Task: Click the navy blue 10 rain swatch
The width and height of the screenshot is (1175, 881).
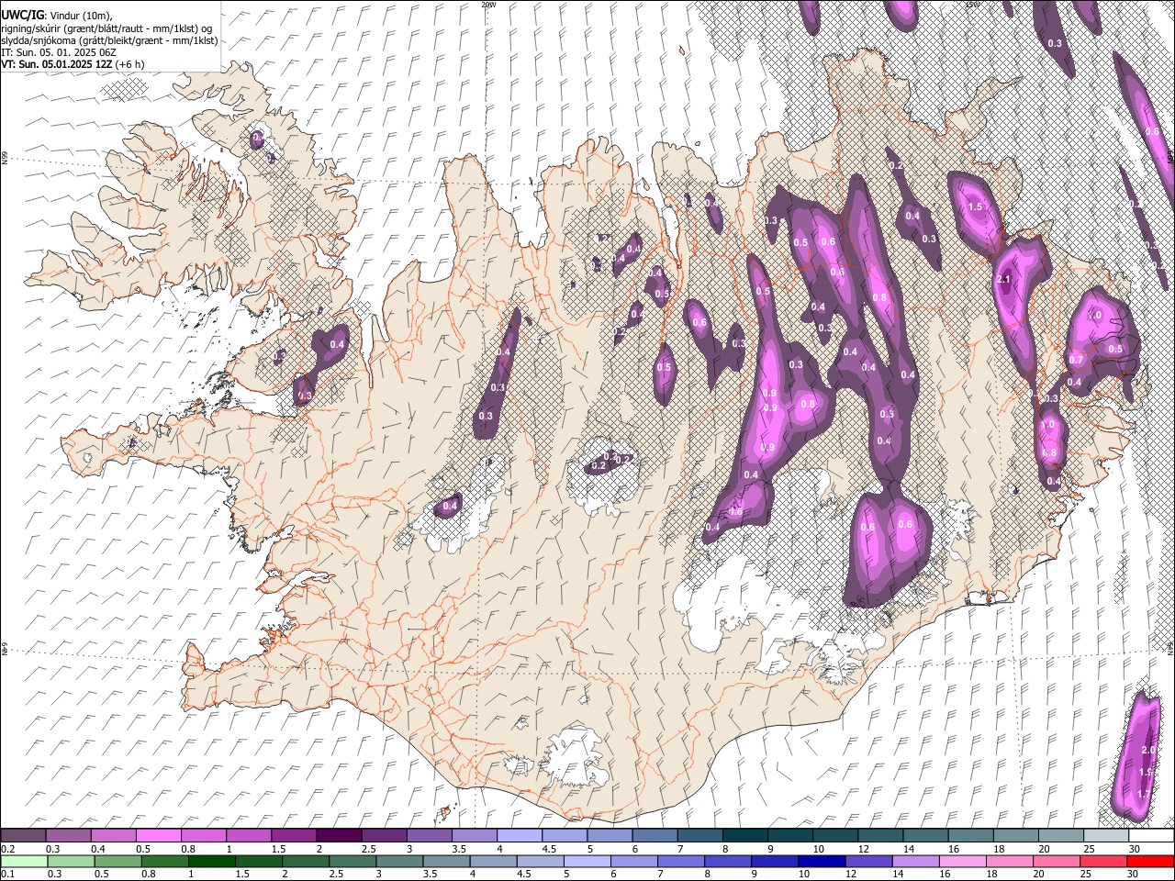Action: 822,861
